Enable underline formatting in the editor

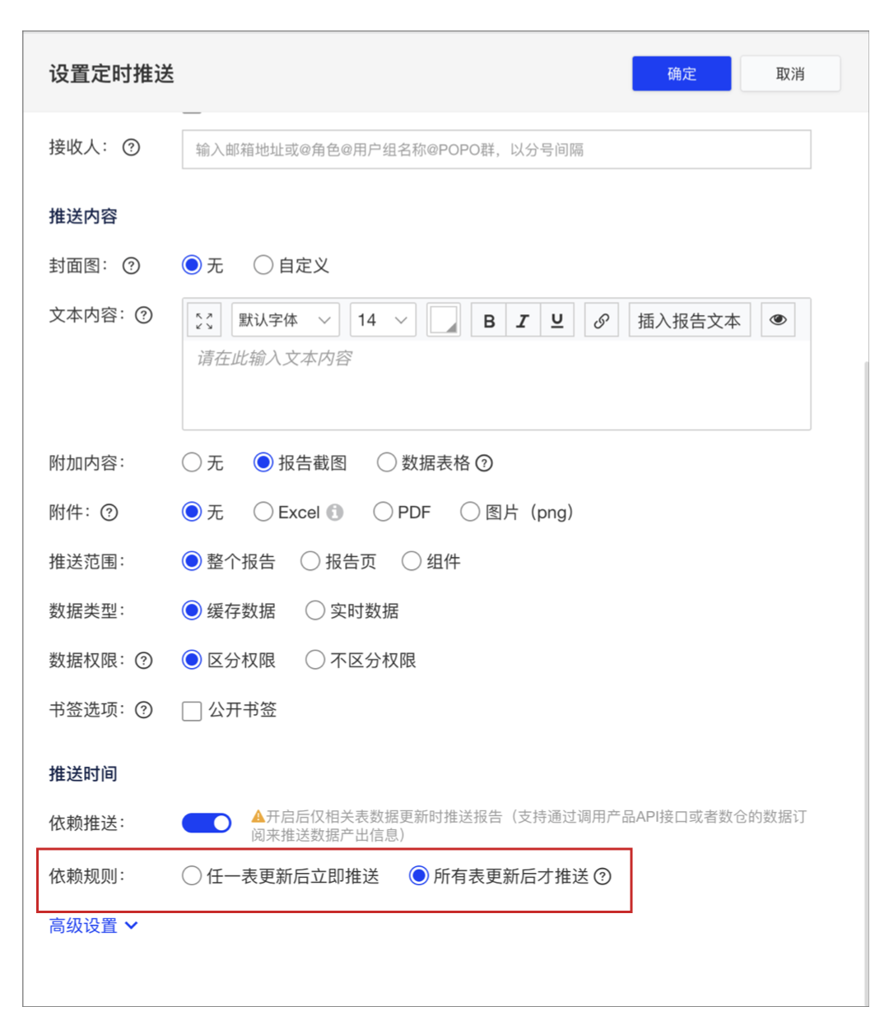[x=556, y=320]
